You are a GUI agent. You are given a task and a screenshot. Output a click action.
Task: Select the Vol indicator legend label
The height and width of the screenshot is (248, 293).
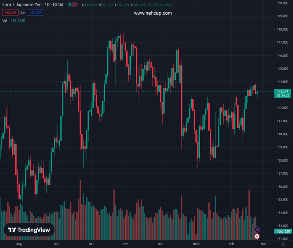coord(5,20)
